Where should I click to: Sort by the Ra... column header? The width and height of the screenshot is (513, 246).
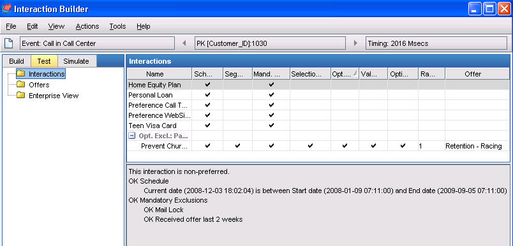(x=431, y=74)
